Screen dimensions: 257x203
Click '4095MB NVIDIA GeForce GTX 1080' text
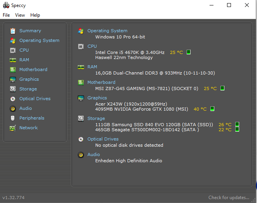tap(142, 109)
